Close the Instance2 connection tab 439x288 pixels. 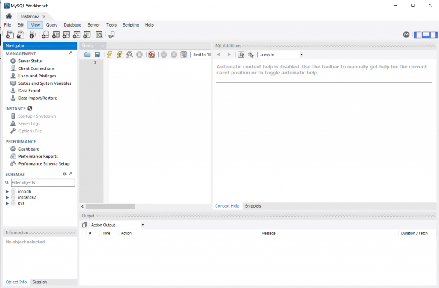pyautogui.click(x=44, y=17)
